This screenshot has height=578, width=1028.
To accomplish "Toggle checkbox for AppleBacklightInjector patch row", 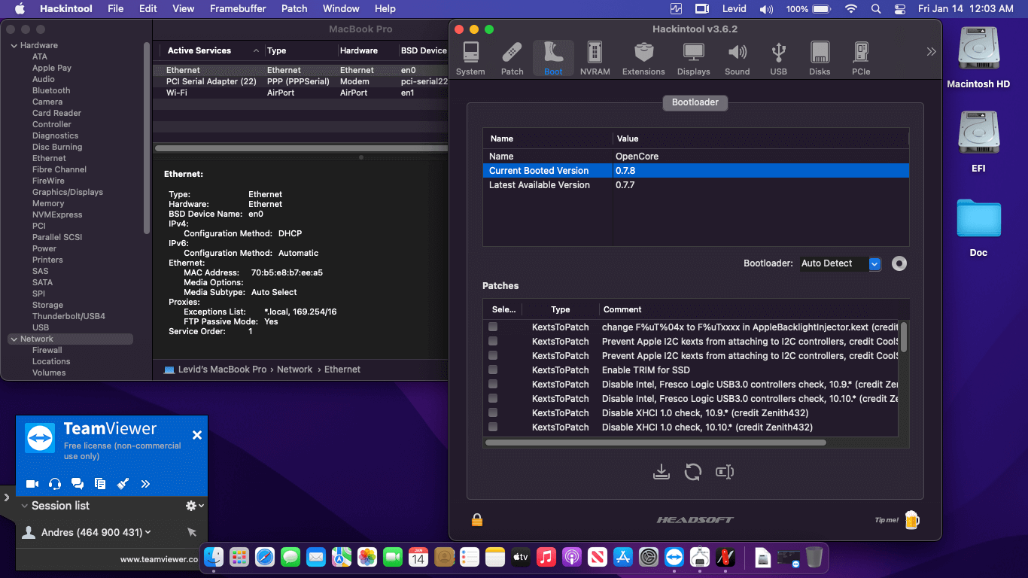I will tap(493, 327).
